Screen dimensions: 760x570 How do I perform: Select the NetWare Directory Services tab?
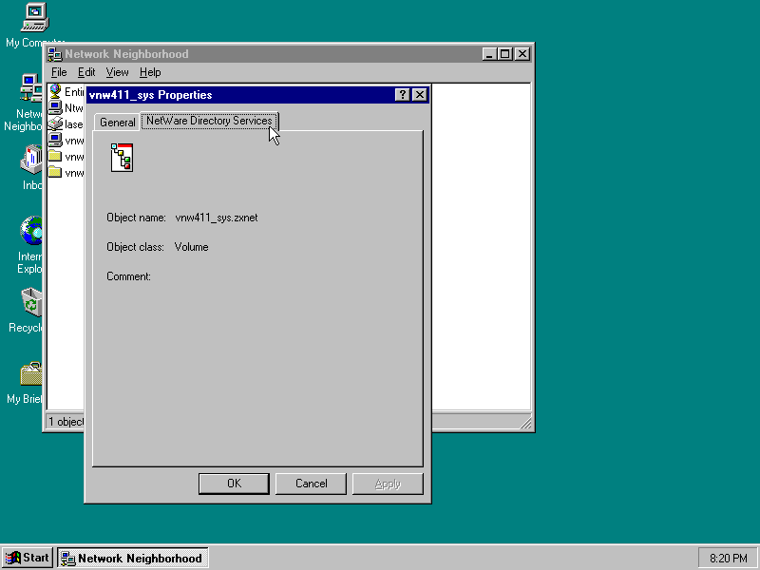click(209, 121)
